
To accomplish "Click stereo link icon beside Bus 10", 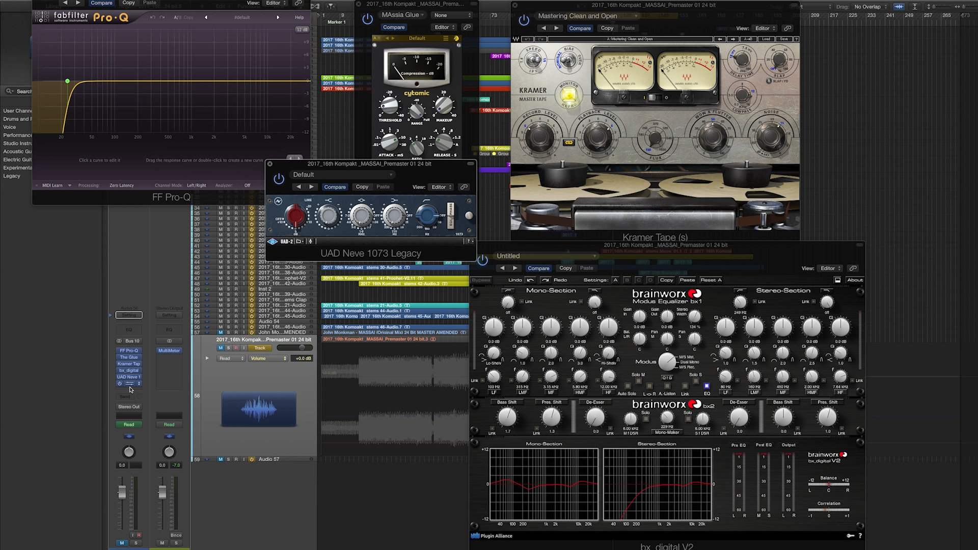I will (119, 341).
